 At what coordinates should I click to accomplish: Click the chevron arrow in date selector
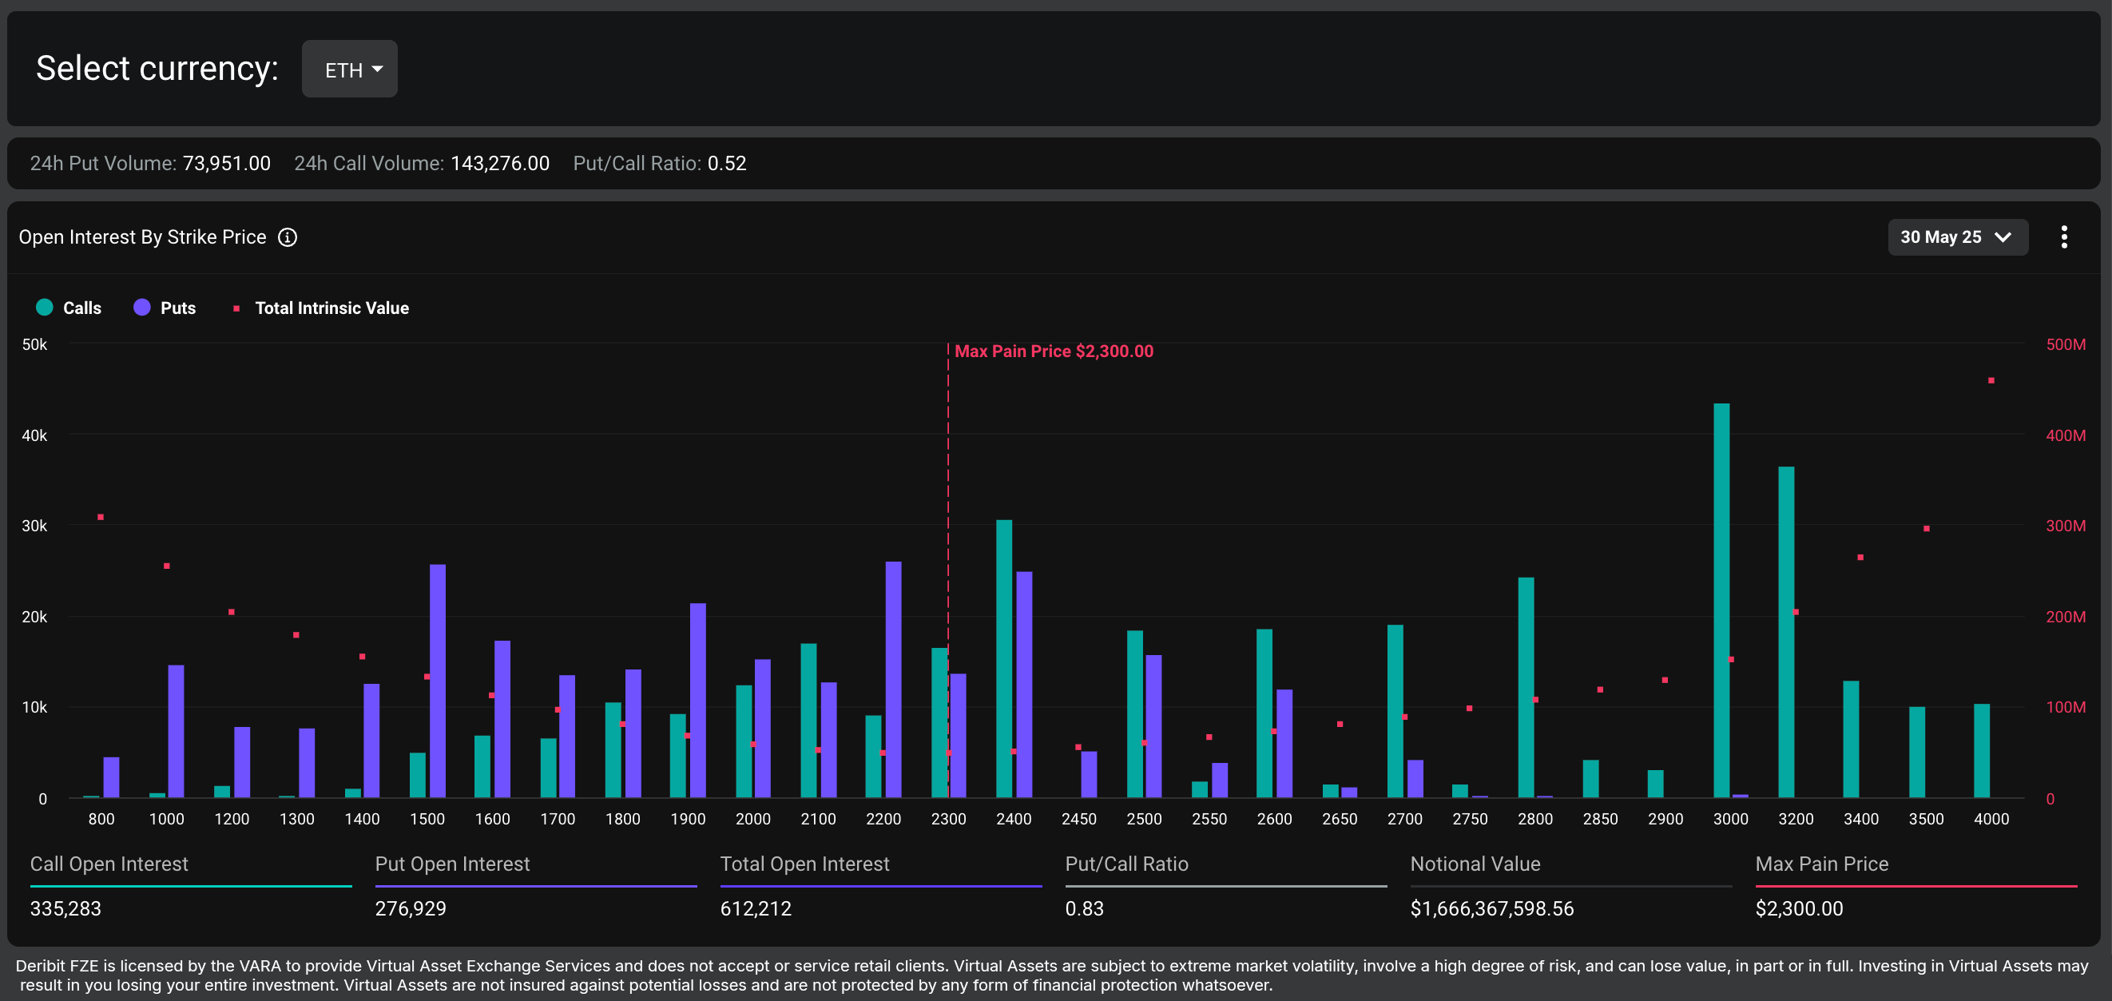(x=2003, y=237)
